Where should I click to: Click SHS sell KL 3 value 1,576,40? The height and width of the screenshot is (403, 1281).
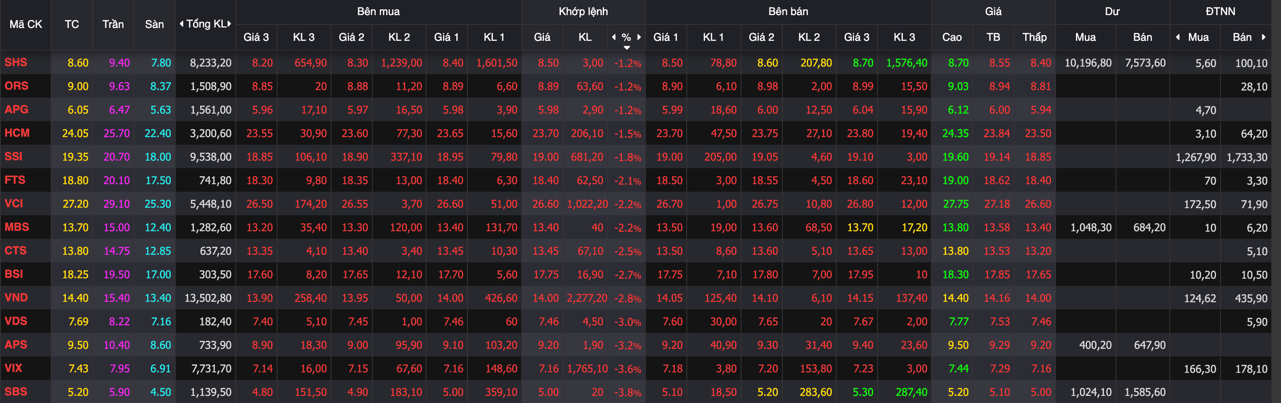[906, 63]
